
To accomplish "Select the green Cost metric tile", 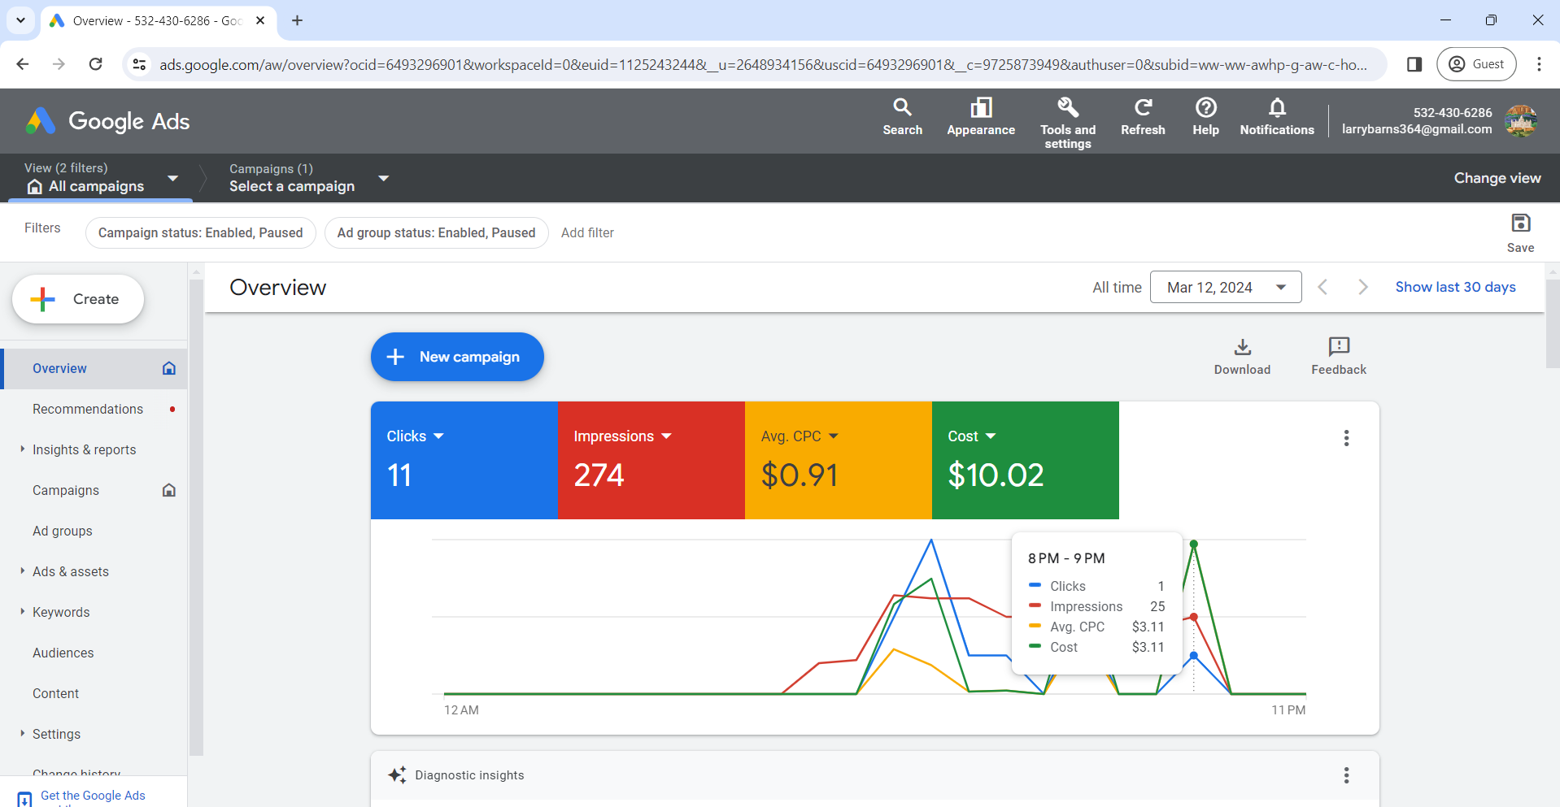I will (1025, 460).
